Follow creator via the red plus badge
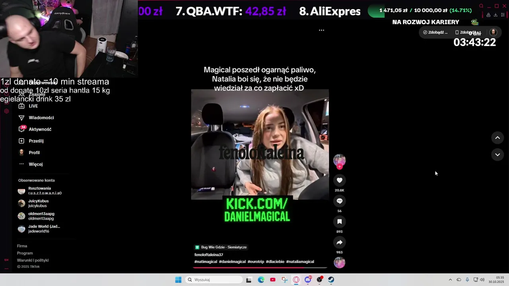 (x=340, y=167)
